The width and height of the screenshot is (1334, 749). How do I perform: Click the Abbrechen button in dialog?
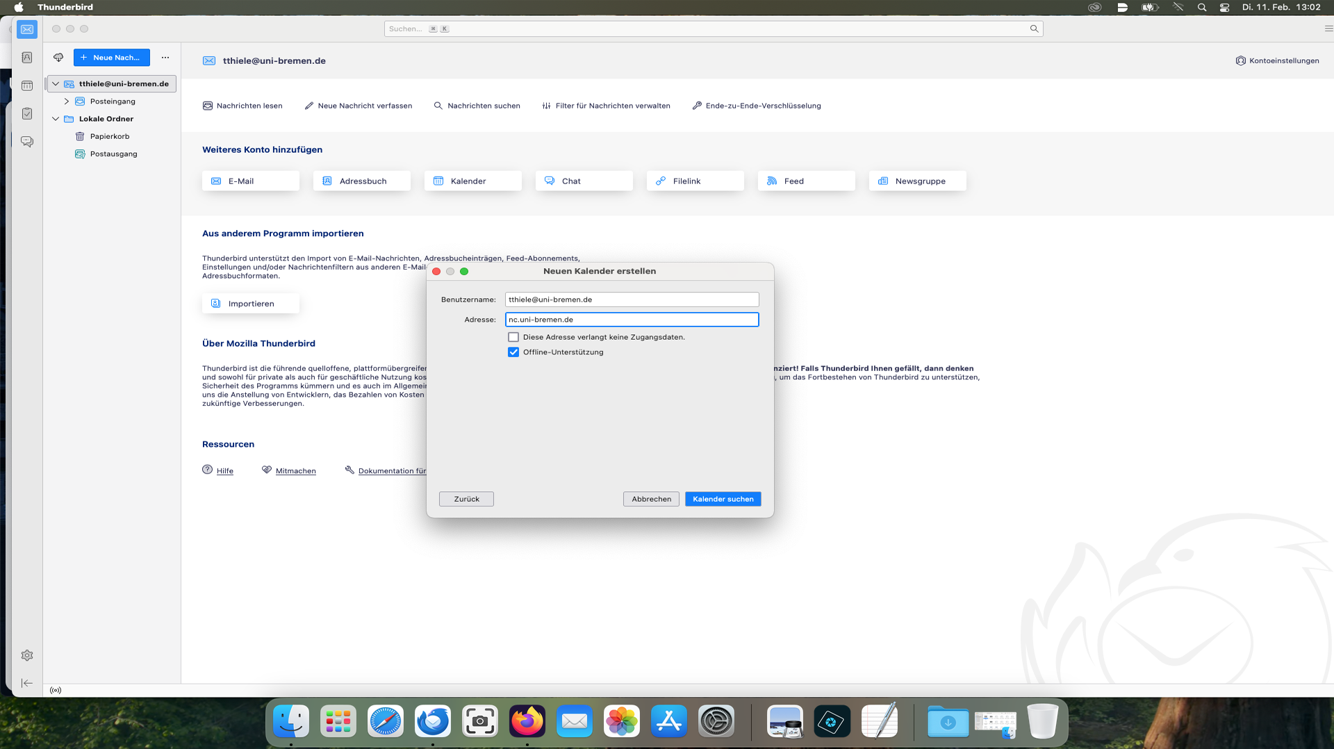point(651,499)
